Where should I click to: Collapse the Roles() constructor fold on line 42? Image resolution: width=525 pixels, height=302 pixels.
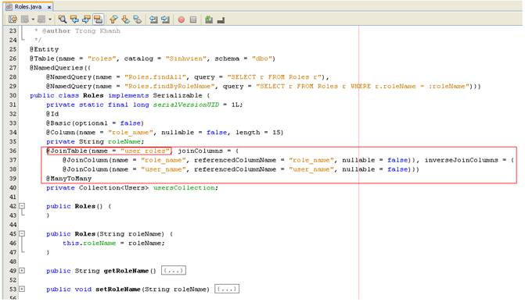click(22, 206)
